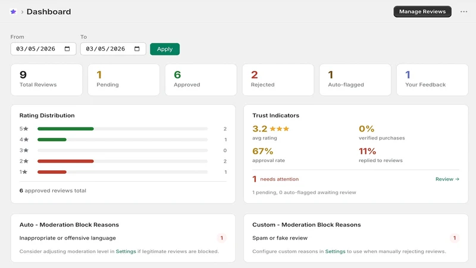Image resolution: width=476 pixels, height=268 pixels.
Task: Click the Review arrow link
Action: [x=447, y=179]
